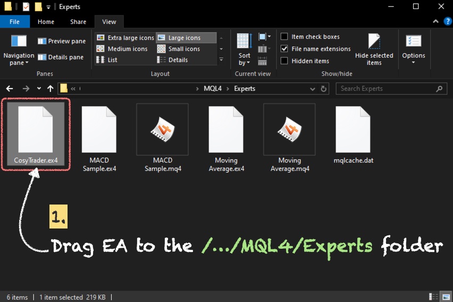Click the mqlcache.dat file icon

[353, 129]
